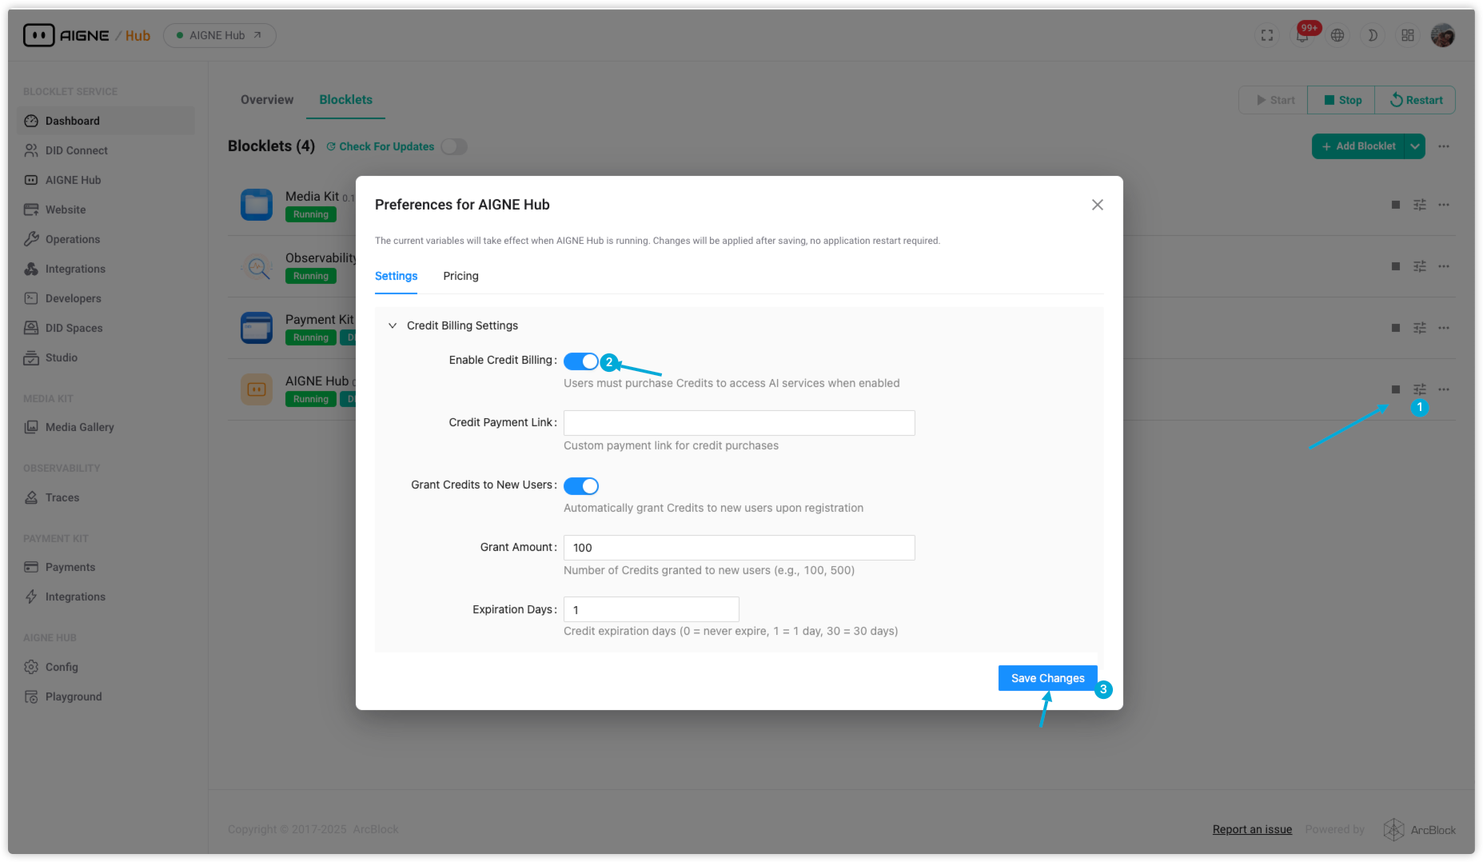Collapse the Credit Billing Settings section
Viewport: 1483px width, 862px height.
[393, 325]
